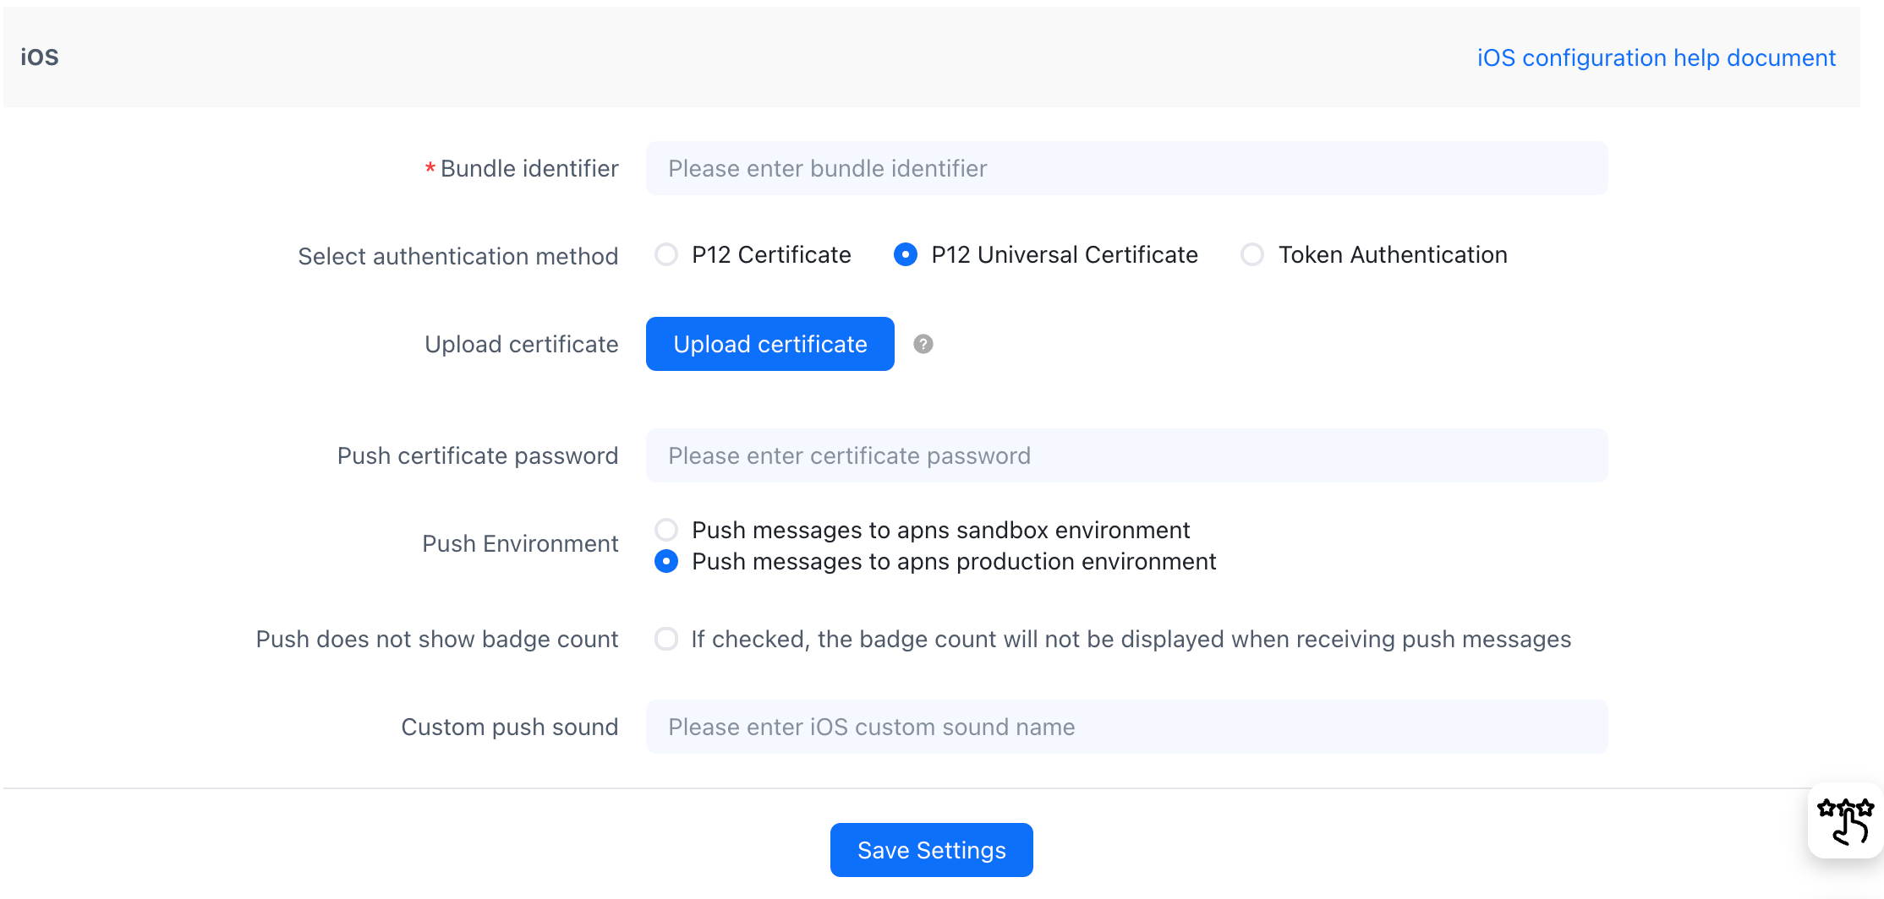
Task: Switch authentication method to Token Authentication
Action: (x=1252, y=254)
